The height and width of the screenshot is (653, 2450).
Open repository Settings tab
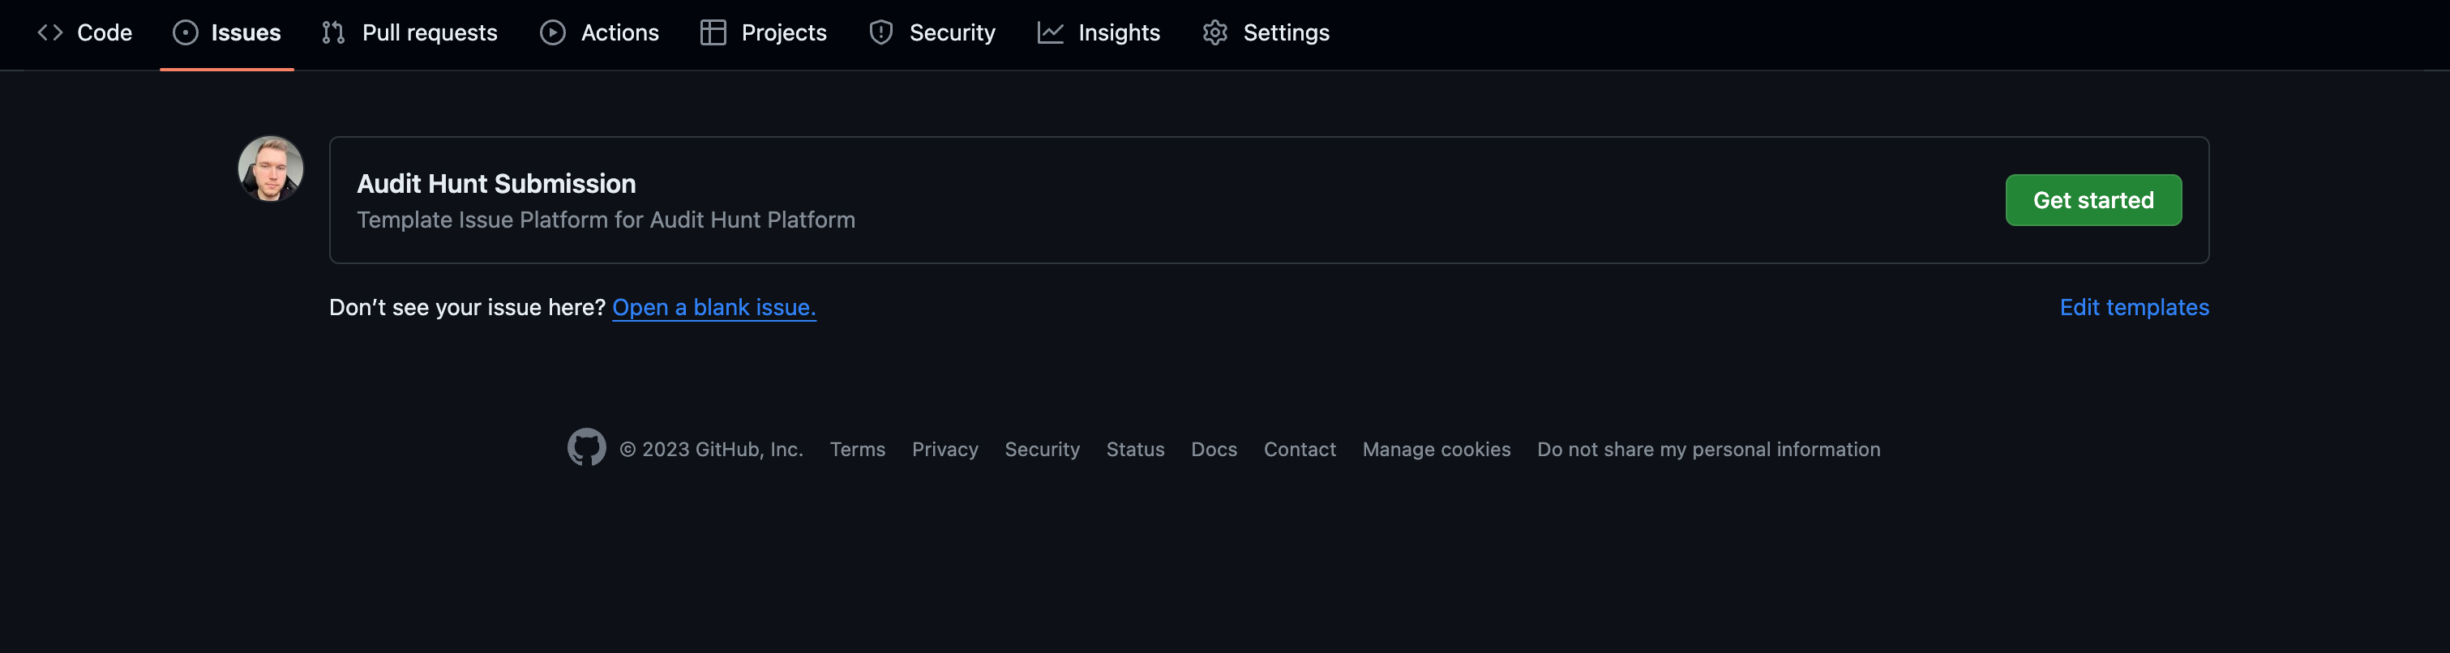tap(1266, 32)
